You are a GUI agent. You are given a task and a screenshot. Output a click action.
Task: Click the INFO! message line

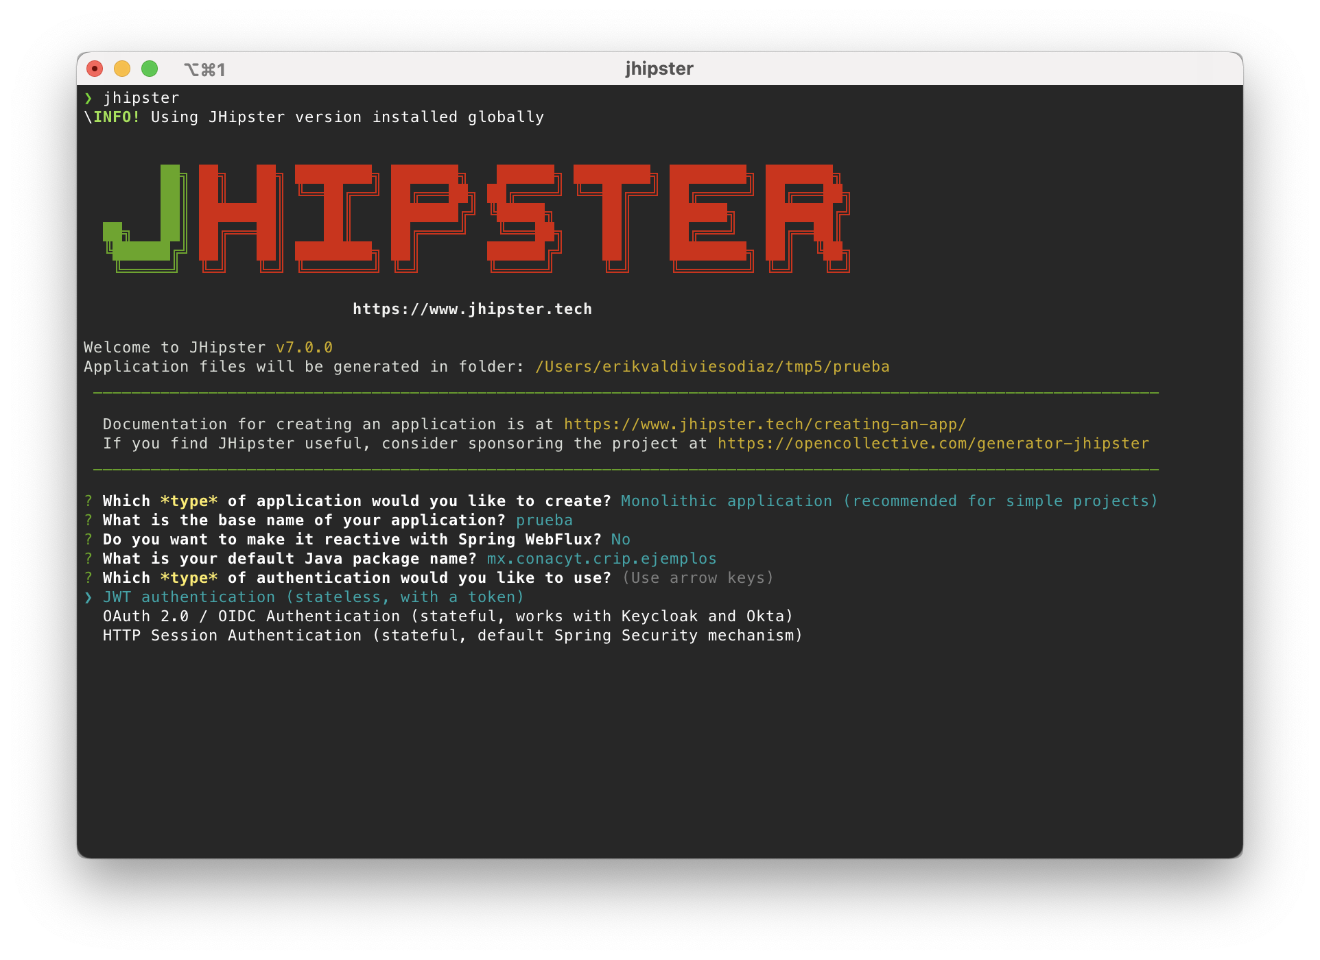(x=314, y=117)
